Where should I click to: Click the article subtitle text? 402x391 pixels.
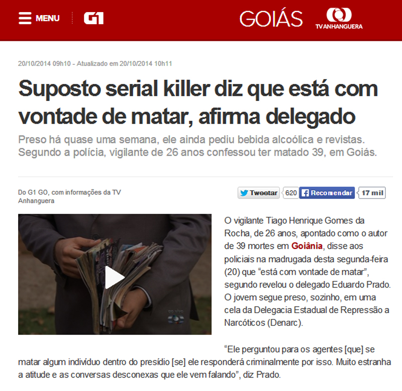tap(197, 146)
